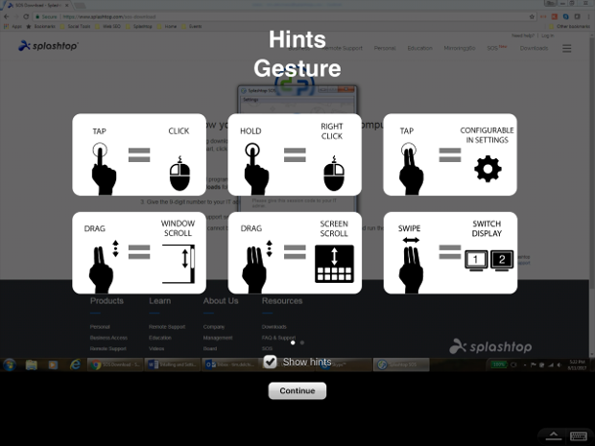Click the gear icon in Configurable in Settings card
The height and width of the screenshot is (446, 595).
488,171
